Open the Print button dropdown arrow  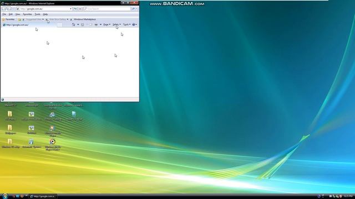click(x=101, y=24)
